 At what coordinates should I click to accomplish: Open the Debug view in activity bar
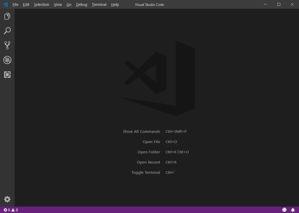point(7,60)
